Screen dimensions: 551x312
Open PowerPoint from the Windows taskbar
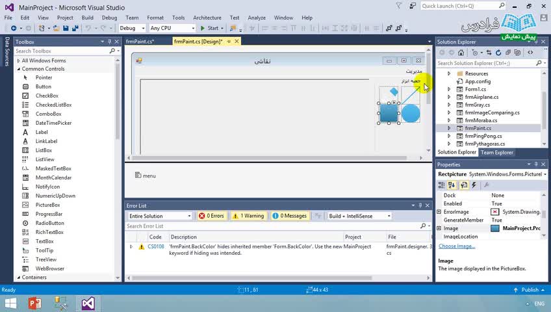(x=35, y=303)
